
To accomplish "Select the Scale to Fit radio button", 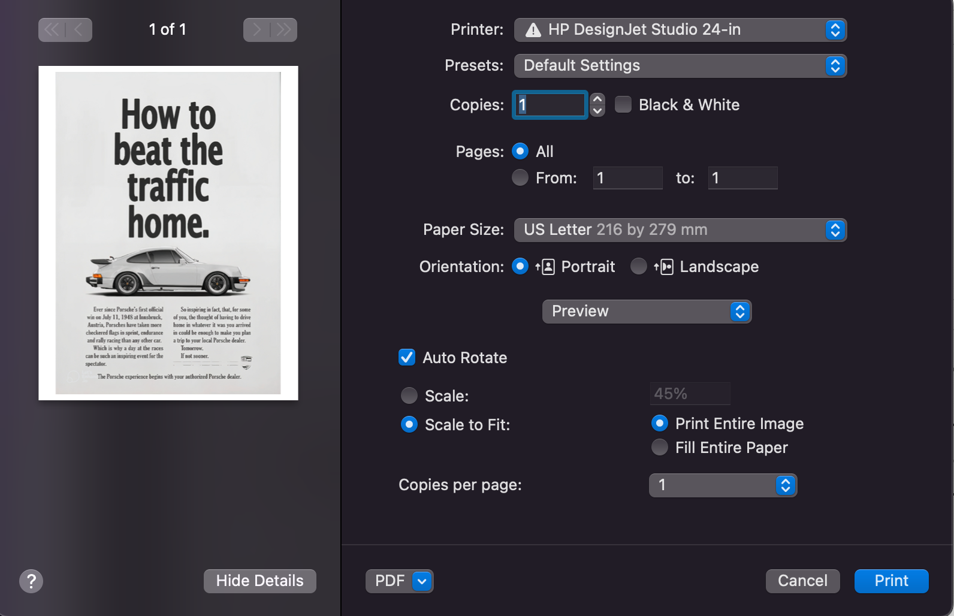I will point(409,425).
